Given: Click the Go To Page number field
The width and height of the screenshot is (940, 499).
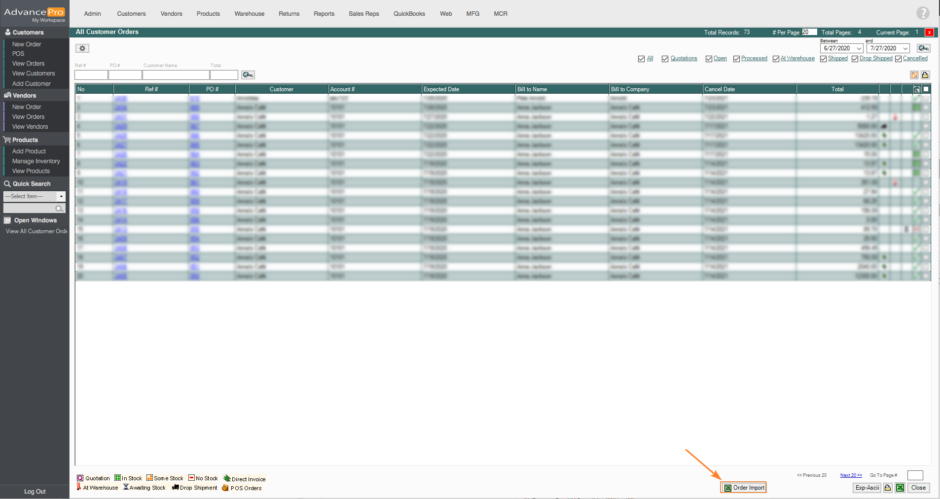Looking at the screenshot, I should tap(915, 475).
